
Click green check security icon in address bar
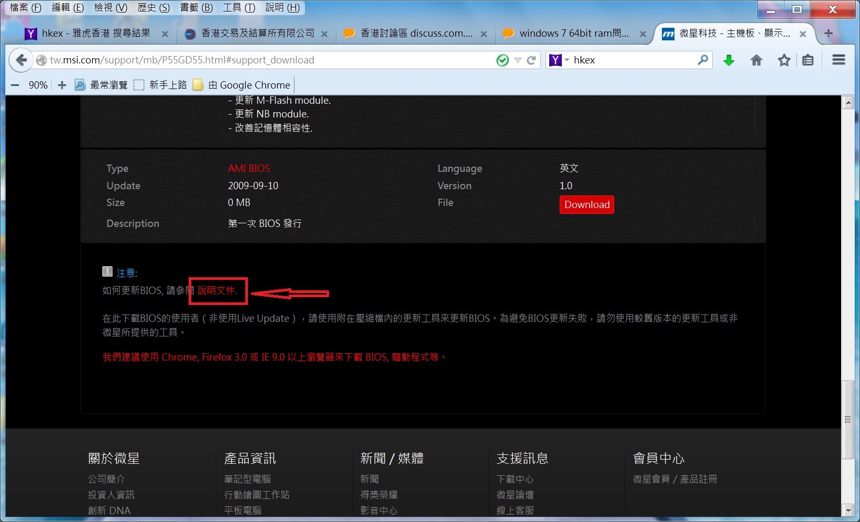(x=503, y=60)
